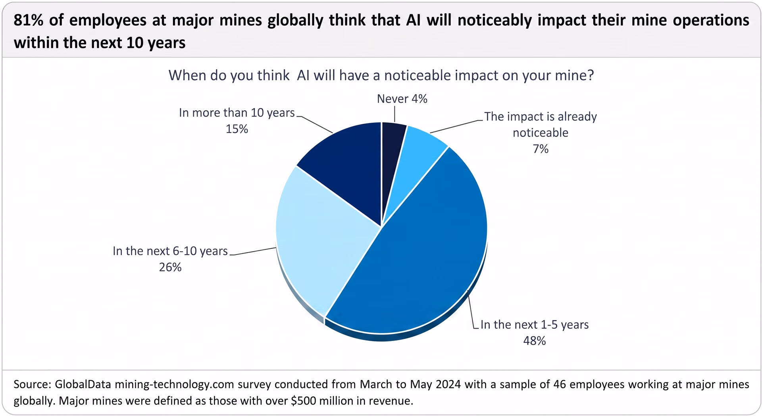
Task: Click the chart question subtitle text
Action: coord(381,75)
